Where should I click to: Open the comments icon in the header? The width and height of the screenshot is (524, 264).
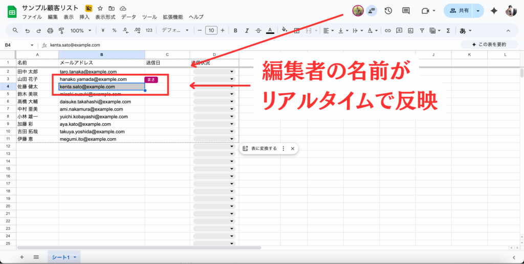pos(406,11)
